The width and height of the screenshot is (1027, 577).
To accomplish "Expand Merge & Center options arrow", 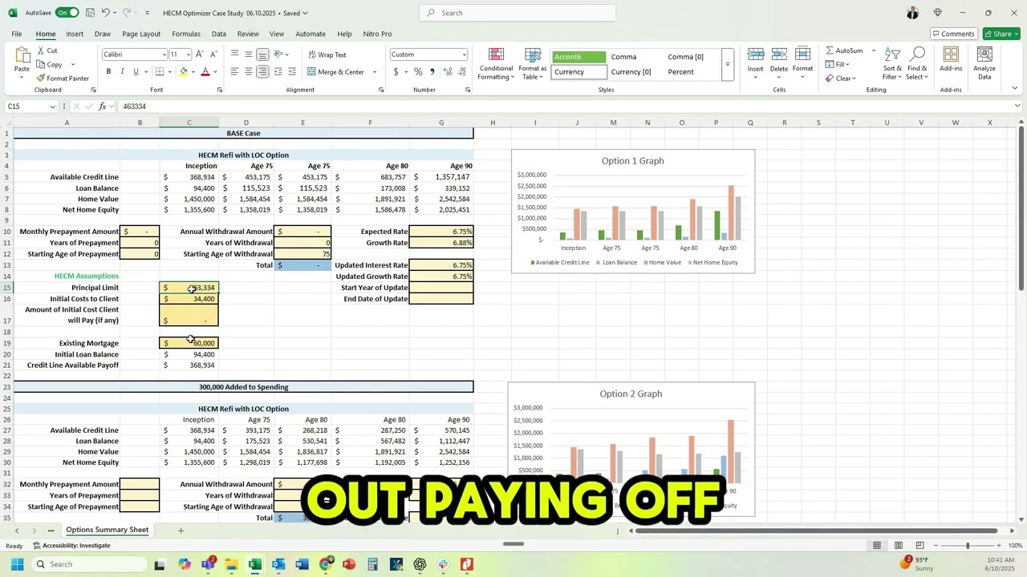I will click(x=374, y=72).
